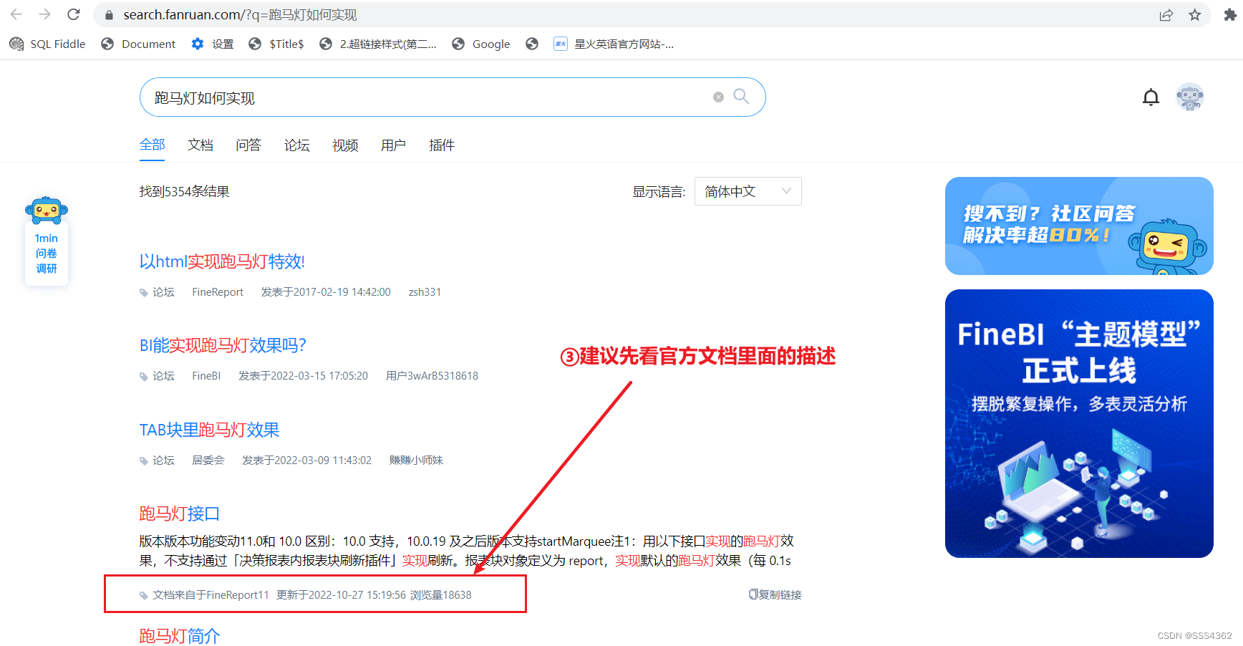Click the FineReport tag on first result
The width and height of the screenshot is (1243, 646).
pyautogui.click(x=218, y=292)
